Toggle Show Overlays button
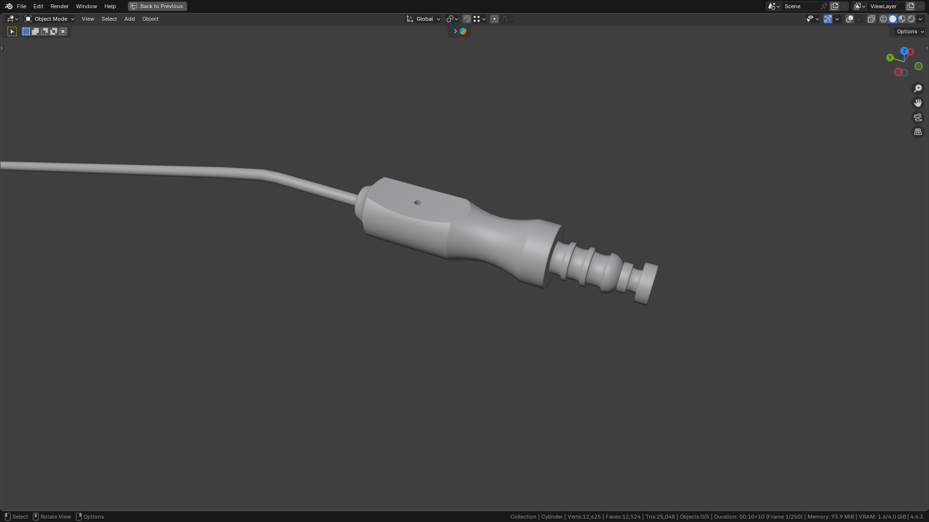 pyautogui.click(x=850, y=19)
